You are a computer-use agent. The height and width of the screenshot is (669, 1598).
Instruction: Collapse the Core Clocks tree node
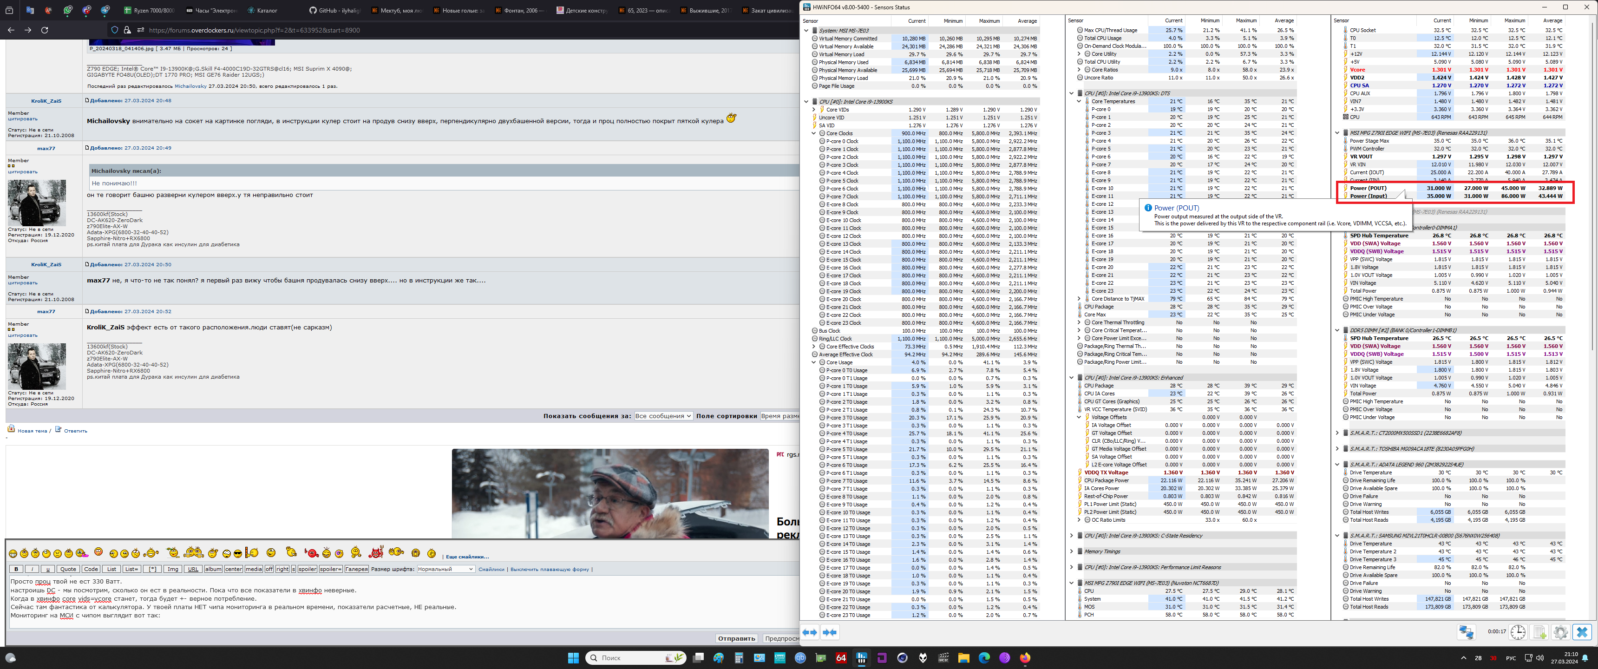click(x=814, y=133)
